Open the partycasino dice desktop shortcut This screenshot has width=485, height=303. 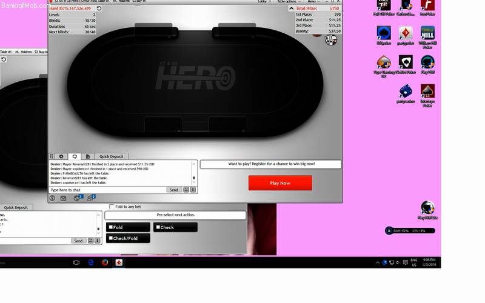click(x=406, y=94)
